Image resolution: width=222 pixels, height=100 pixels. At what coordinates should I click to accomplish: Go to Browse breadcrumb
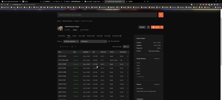77,21
